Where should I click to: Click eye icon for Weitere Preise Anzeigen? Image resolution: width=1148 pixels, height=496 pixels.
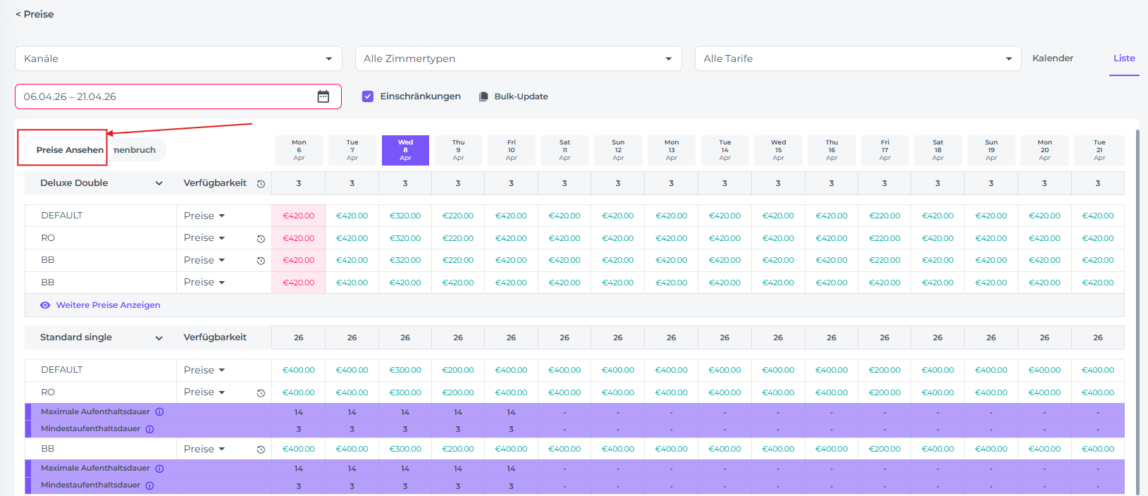coord(45,305)
